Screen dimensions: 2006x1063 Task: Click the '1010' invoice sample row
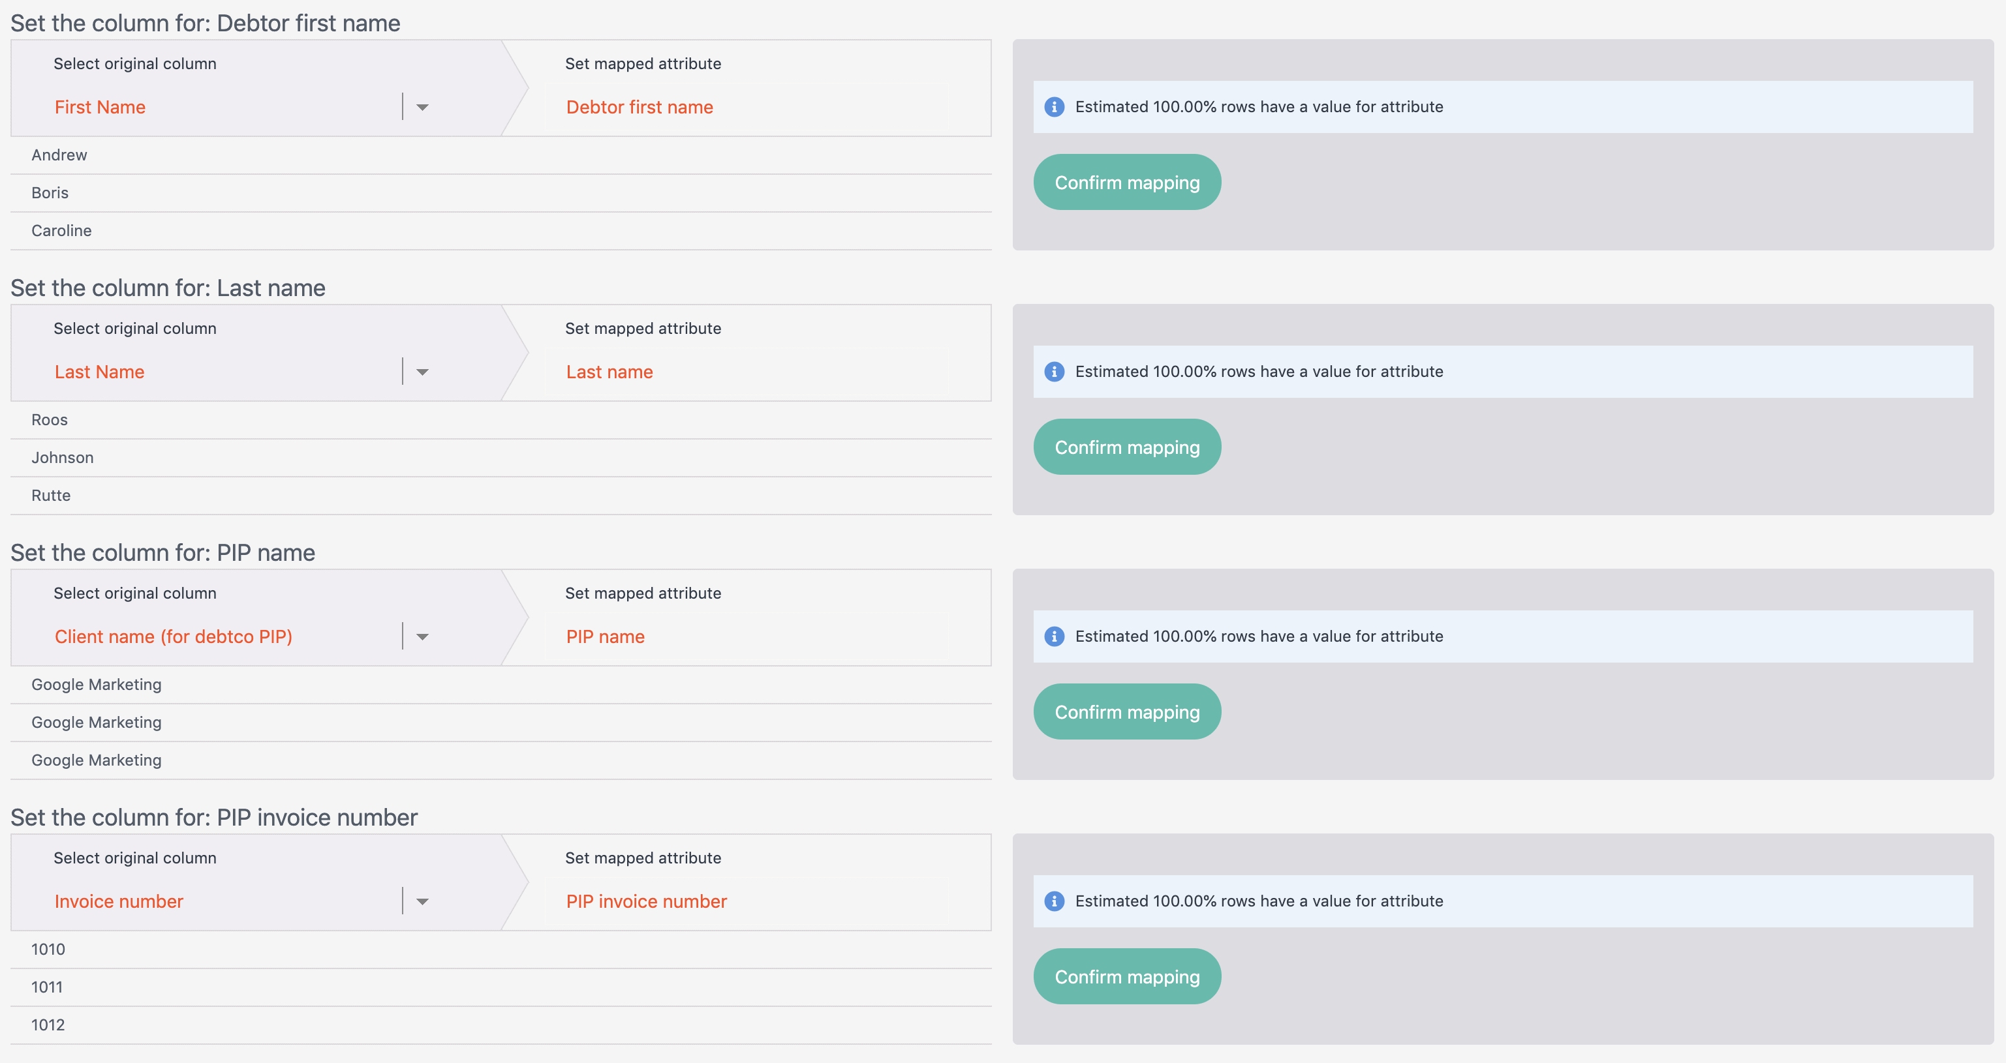(501, 949)
